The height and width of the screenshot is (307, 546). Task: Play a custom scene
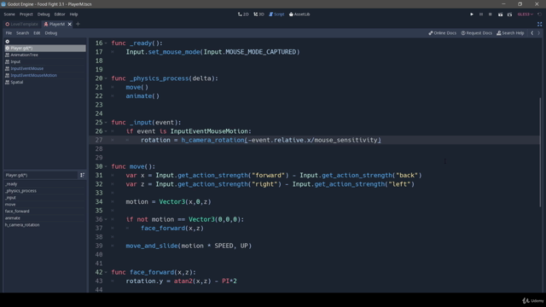509,14
